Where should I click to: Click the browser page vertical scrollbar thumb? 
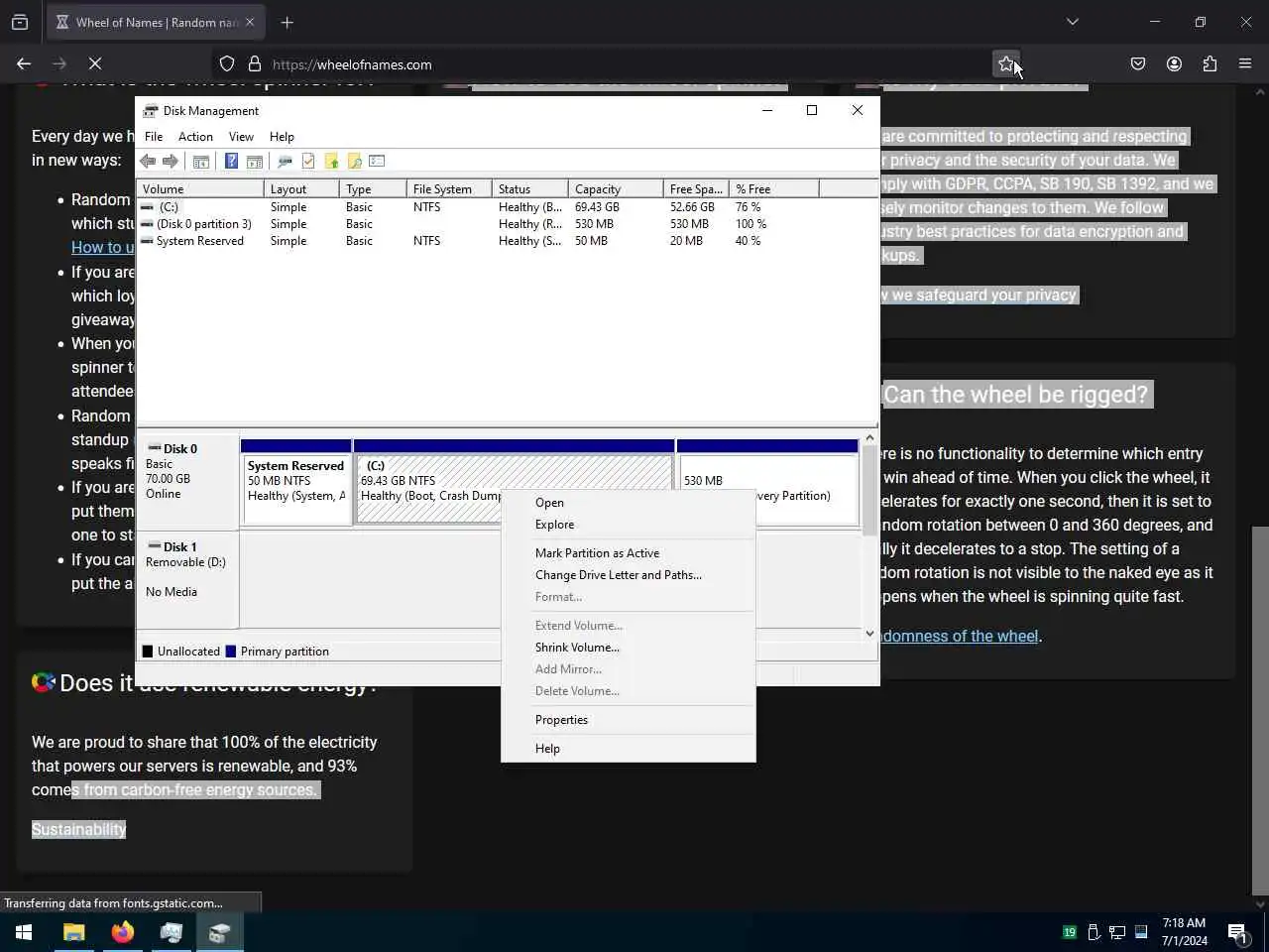(x=1261, y=710)
